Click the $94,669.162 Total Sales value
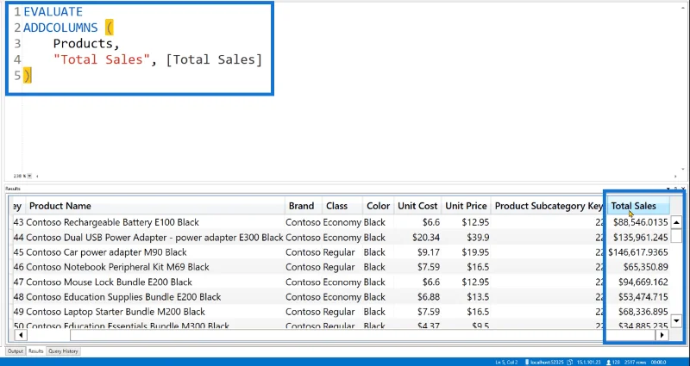Viewport: 690px width, 366px height. (643, 282)
